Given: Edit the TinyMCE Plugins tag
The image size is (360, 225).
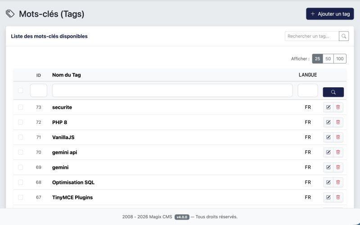Looking at the screenshot, I should click(328, 197).
